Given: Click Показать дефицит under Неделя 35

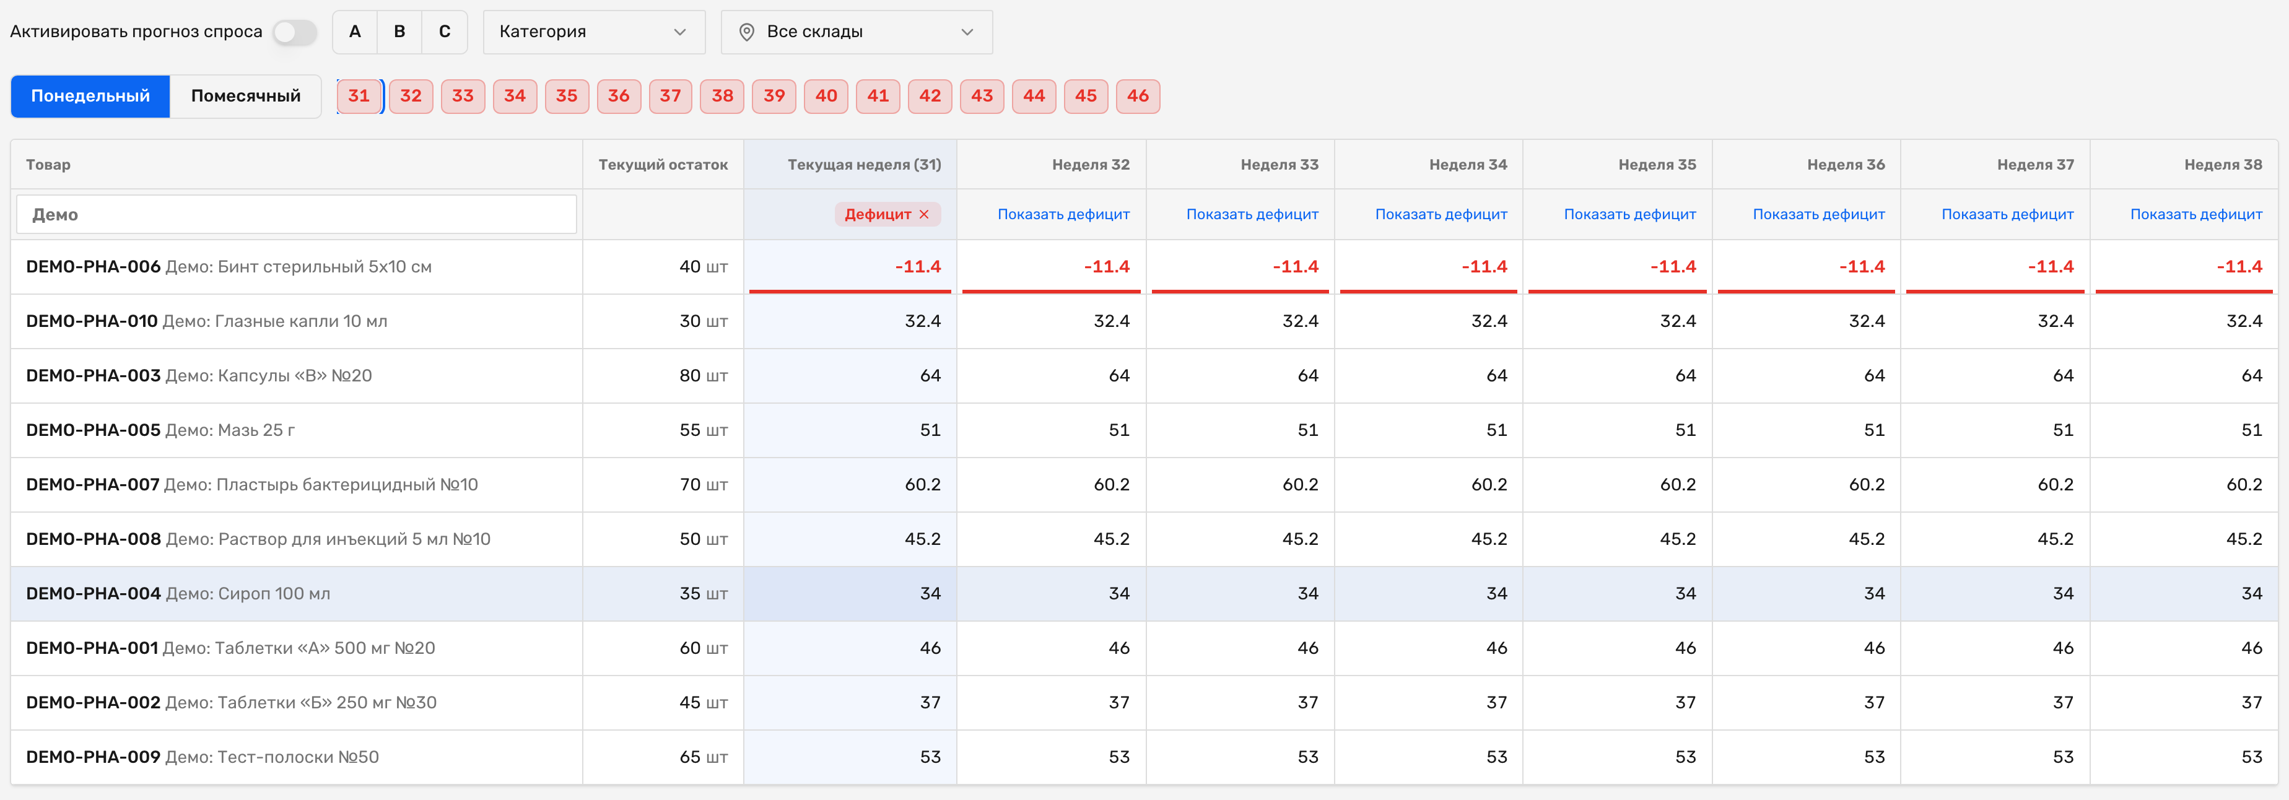Looking at the screenshot, I should tap(1629, 214).
